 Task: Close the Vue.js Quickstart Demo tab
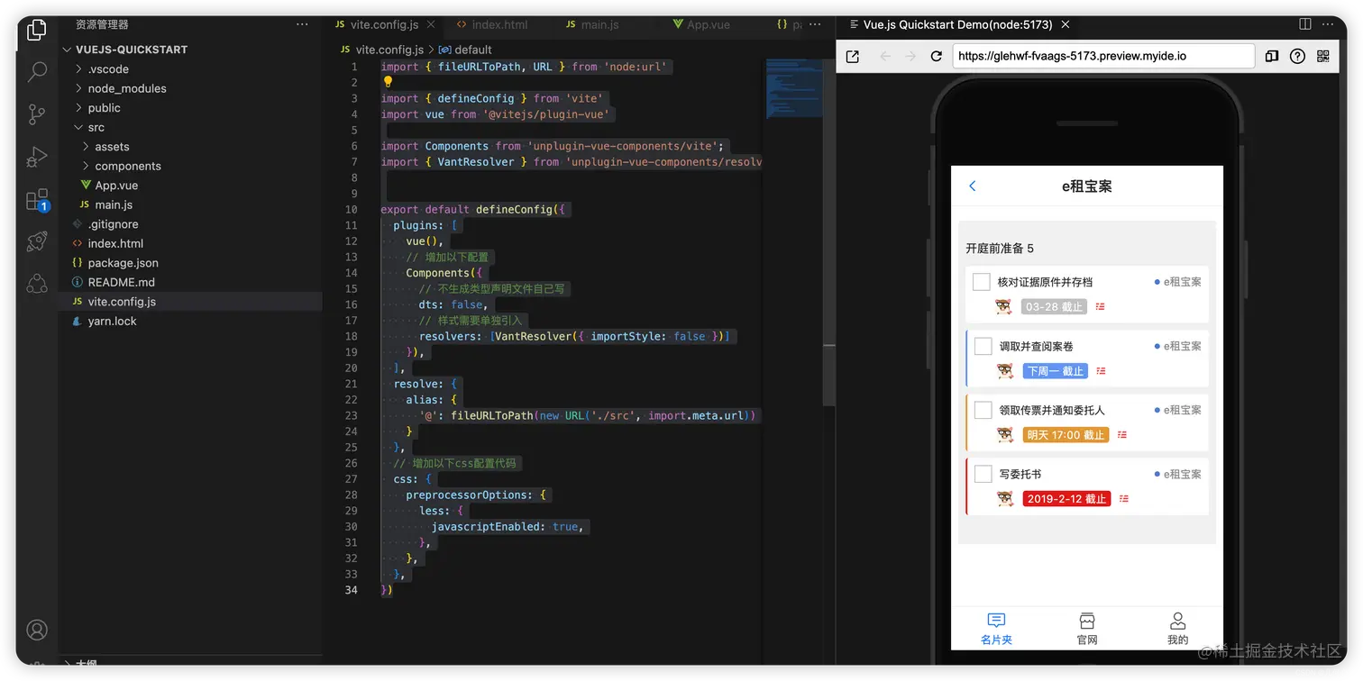1065,24
